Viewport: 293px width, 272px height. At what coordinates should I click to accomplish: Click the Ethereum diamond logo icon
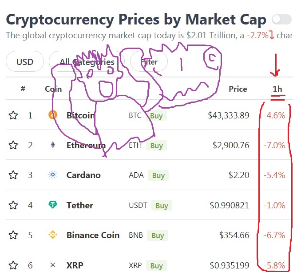coord(53,145)
